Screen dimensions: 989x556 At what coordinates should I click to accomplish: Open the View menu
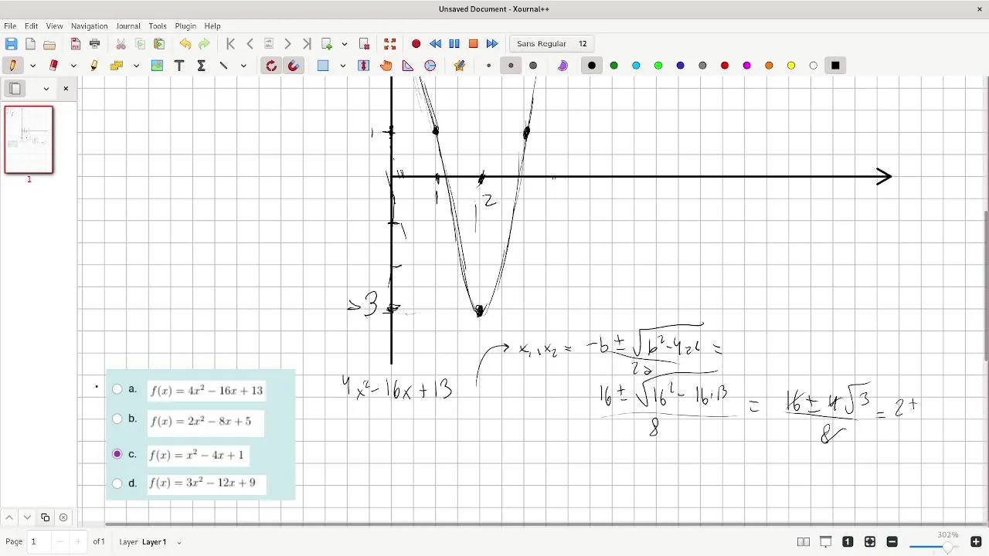(x=54, y=26)
